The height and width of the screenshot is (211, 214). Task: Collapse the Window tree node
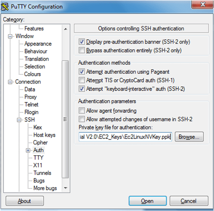tap(10, 37)
